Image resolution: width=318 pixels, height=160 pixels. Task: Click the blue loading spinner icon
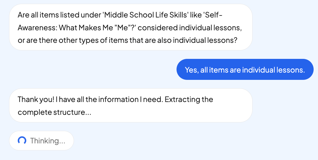coord(22,141)
